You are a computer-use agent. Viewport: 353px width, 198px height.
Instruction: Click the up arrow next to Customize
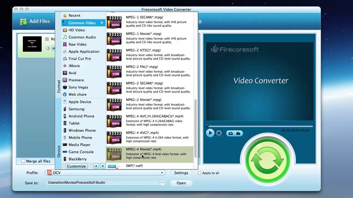point(96,166)
